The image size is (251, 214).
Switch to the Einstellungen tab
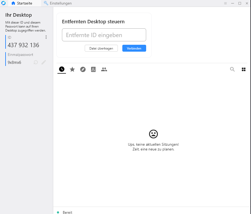click(58, 3)
